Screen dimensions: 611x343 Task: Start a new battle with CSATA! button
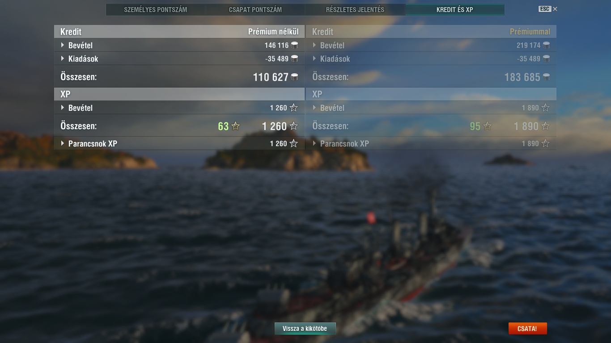pos(527,328)
